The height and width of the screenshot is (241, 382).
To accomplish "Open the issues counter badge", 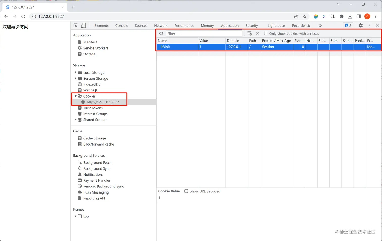I will click(x=348, y=26).
